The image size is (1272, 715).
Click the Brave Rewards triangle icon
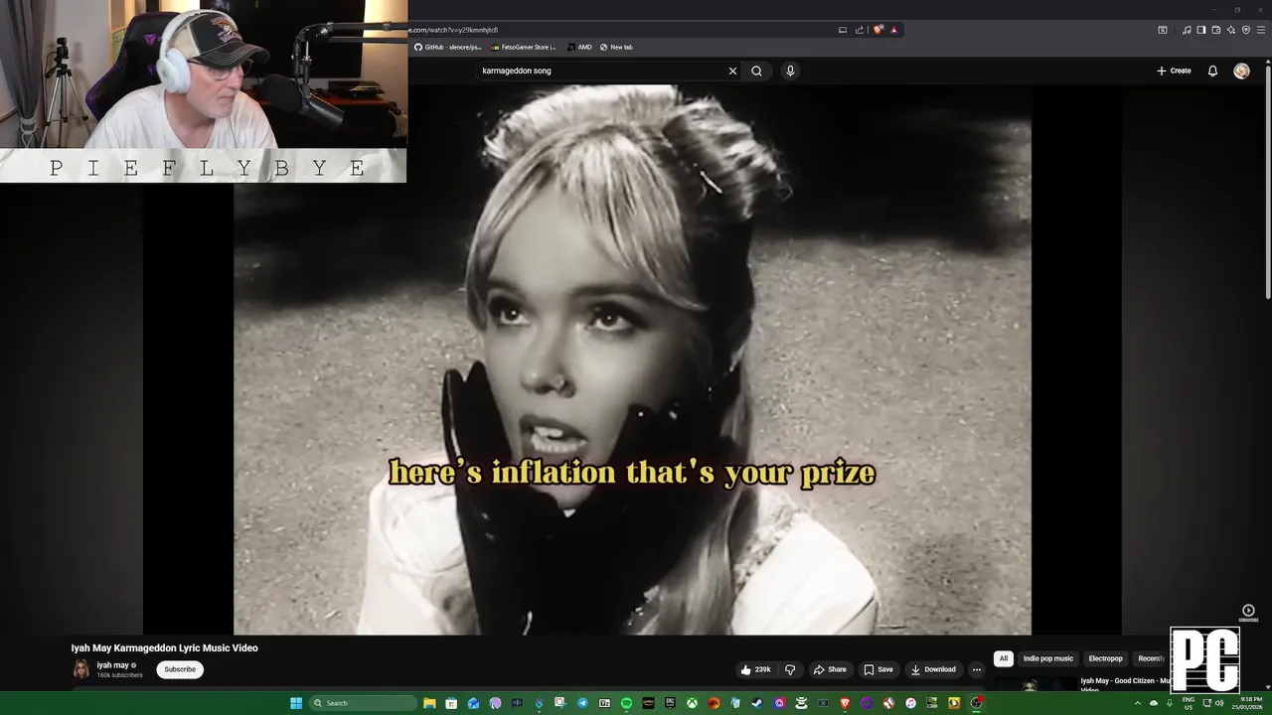[x=893, y=30]
